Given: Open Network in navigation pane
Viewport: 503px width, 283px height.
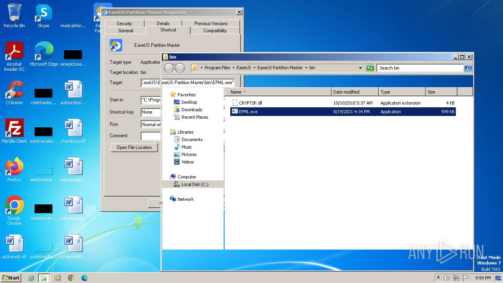Looking at the screenshot, I should click(x=185, y=199).
